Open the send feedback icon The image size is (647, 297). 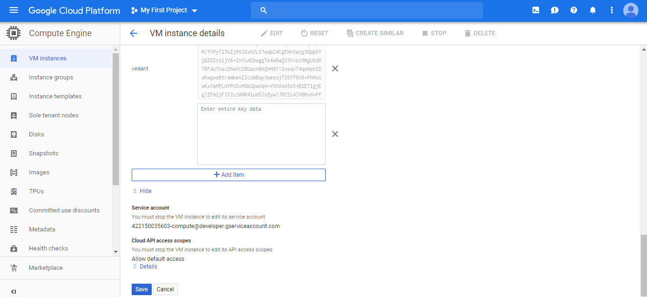coord(555,10)
